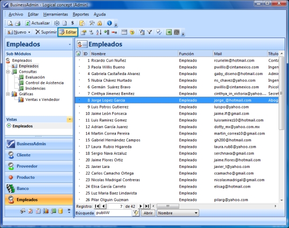Collapse the Consultas tree node

(8, 72)
